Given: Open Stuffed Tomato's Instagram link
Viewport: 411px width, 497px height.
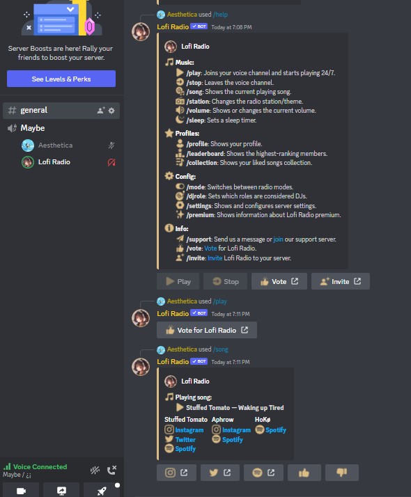Looking at the screenshot, I should click(x=189, y=429).
